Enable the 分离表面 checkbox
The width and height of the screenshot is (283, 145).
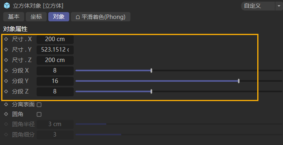coord(39,105)
